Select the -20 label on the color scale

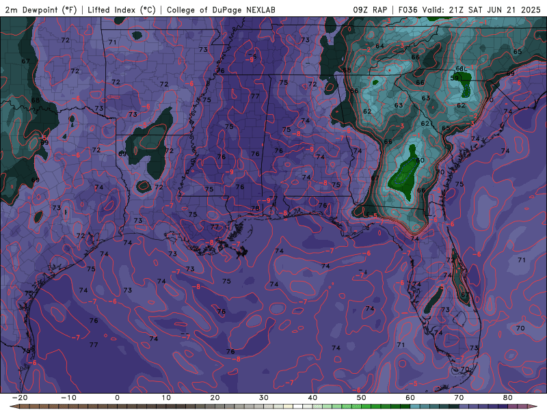click(19, 398)
